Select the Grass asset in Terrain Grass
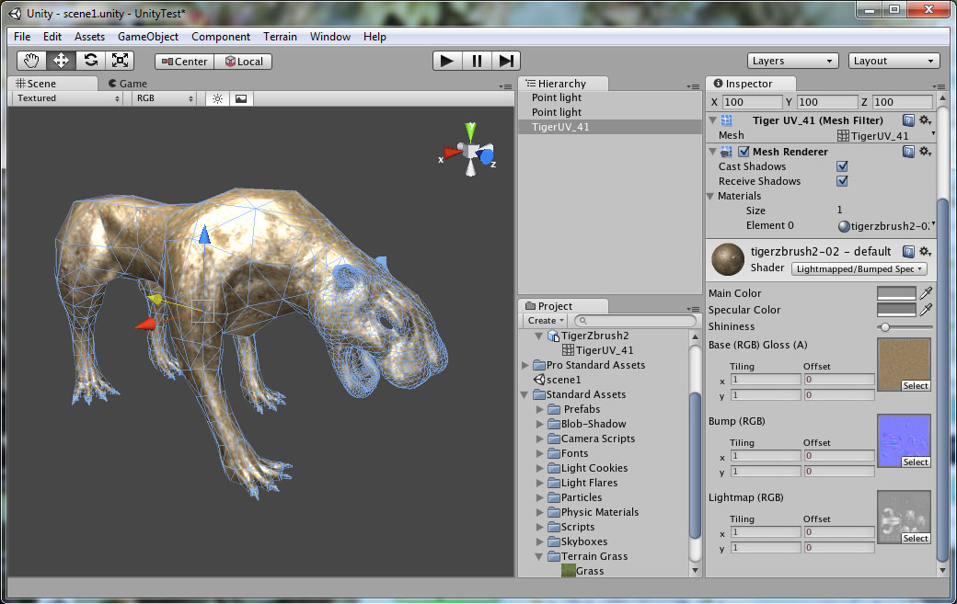This screenshot has width=957, height=604. tap(582, 571)
